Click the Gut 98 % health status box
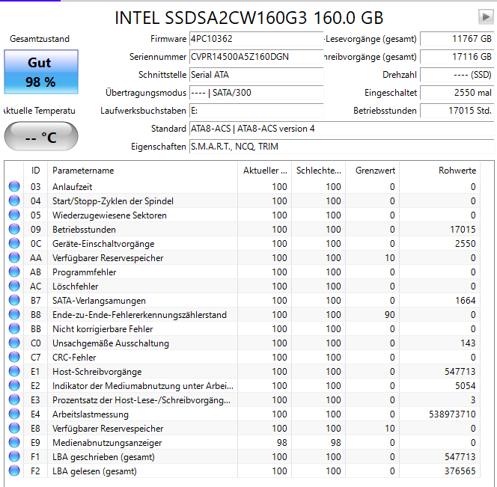Screen dimensions: 497x487 (41, 72)
